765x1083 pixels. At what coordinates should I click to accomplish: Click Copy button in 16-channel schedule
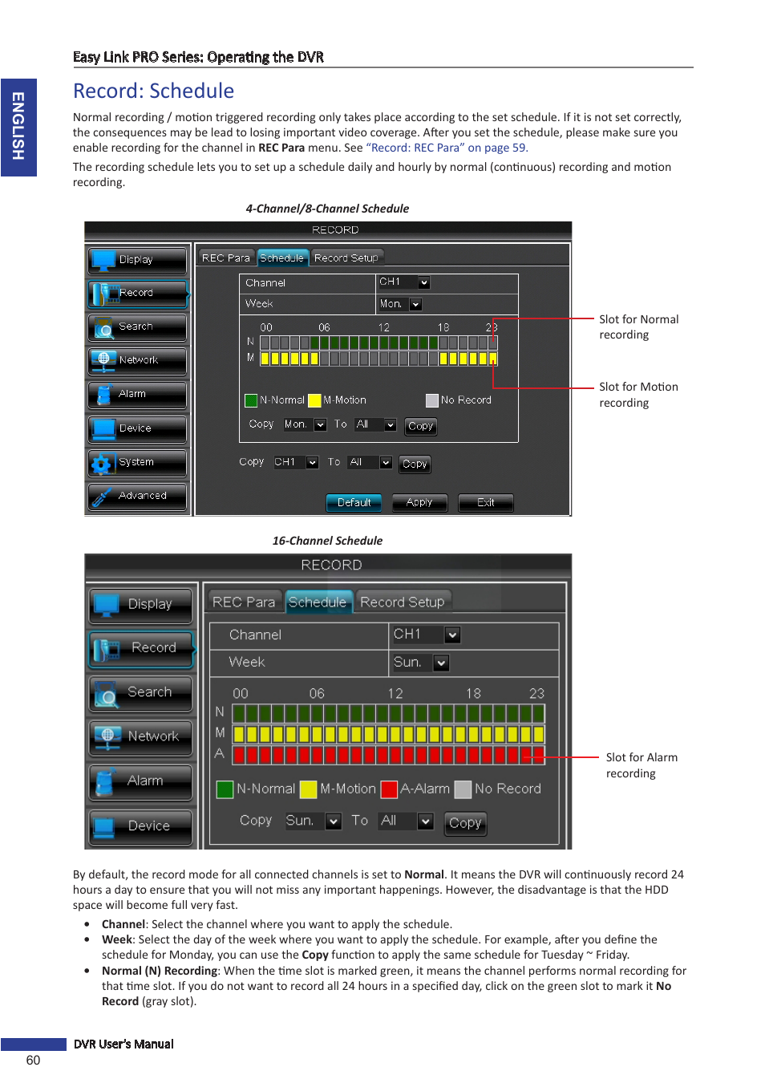[x=465, y=823]
